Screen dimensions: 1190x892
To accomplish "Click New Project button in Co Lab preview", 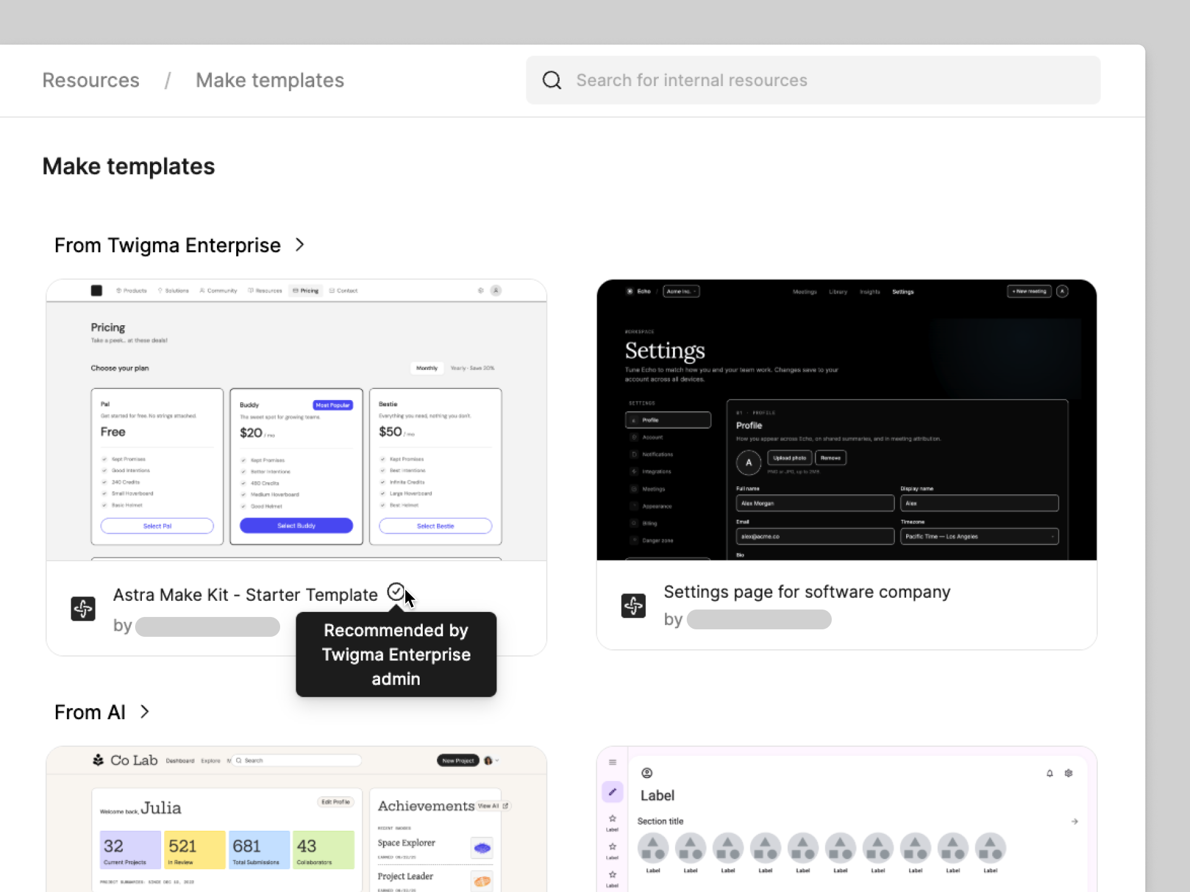I will pyautogui.click(x=458, y=761).
